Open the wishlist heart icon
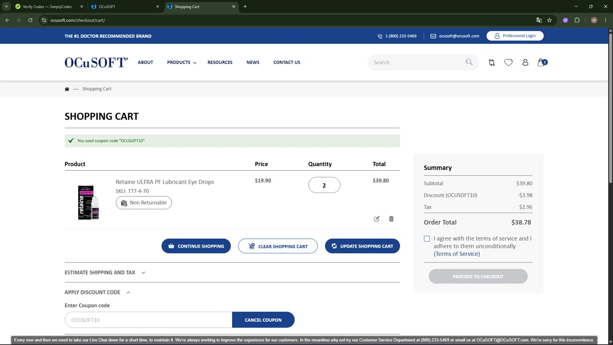The height and width of the screenshot is (345, 613). [x=508, y=63]
